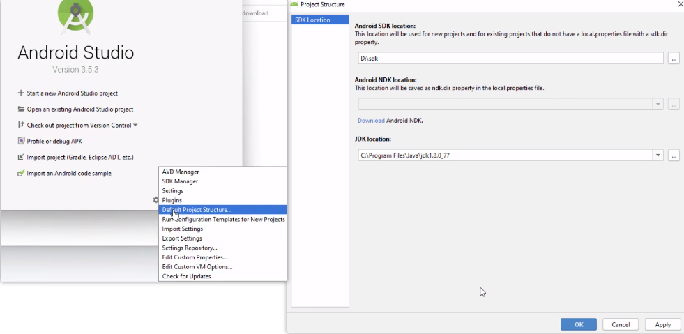Open the Android NDK location dropdown
Image resolution: width=684 pixels, height=334 pixels.
click(658, 104)
